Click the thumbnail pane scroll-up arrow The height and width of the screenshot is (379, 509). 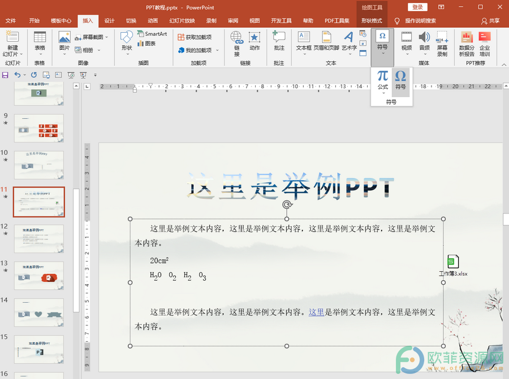[x=76, y=86]
